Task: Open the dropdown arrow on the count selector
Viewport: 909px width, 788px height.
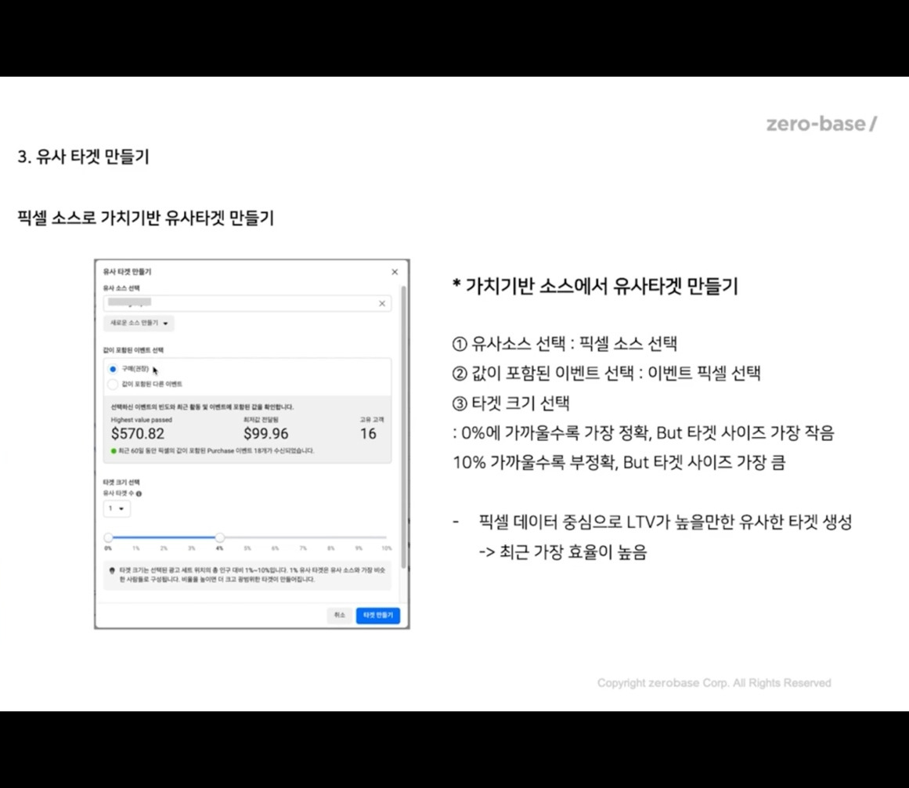Action: pyautogui.click(x=121, y=509)
